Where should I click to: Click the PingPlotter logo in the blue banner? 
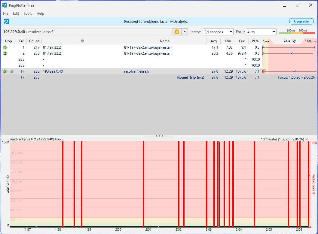pos(7,21)
